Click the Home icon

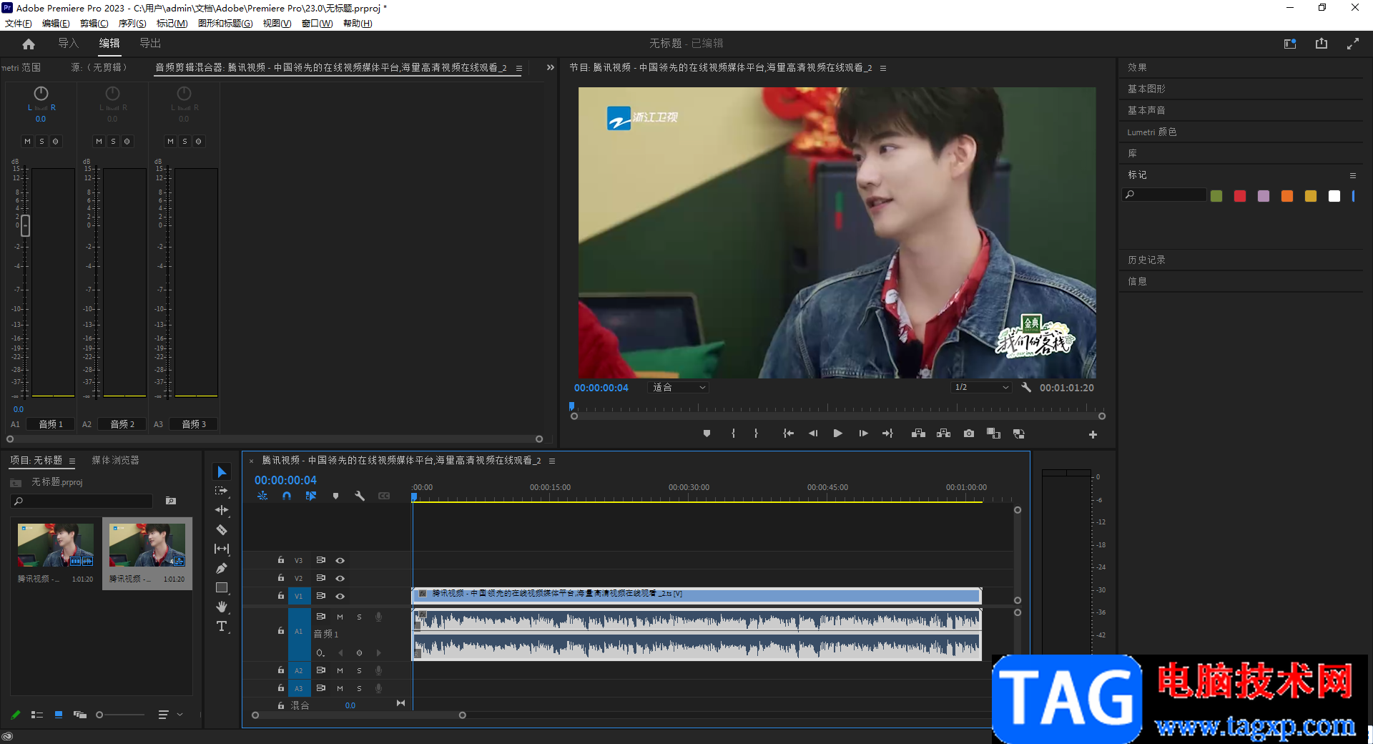pyautogui.click(x=29, y=44)
